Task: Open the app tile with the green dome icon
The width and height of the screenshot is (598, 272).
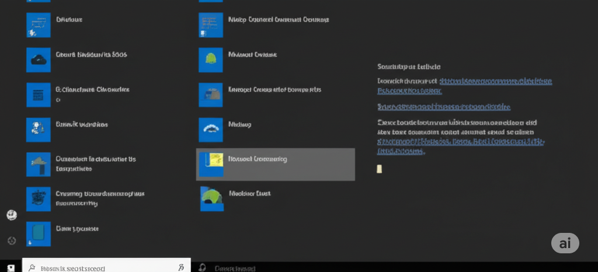Action: click(x=211, y=60)
